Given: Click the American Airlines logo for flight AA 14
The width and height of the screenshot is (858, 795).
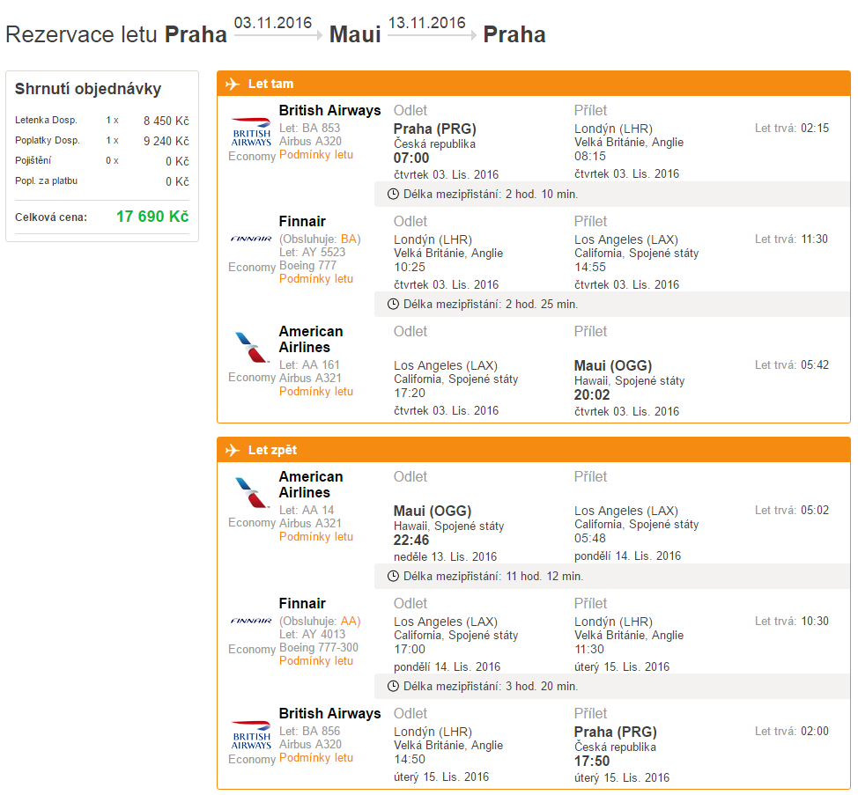Looking at the screenshot, I should pyautogui.click(x=251, y=493).
